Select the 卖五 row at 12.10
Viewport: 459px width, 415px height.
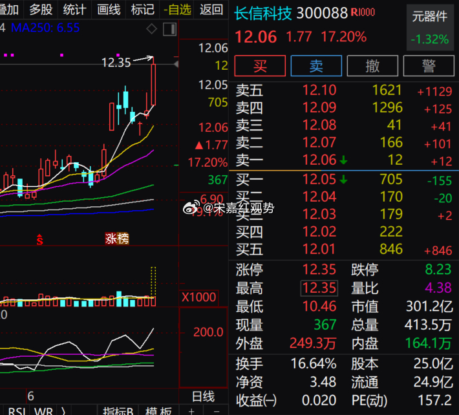pyautogui.click(x=344, y=90)
